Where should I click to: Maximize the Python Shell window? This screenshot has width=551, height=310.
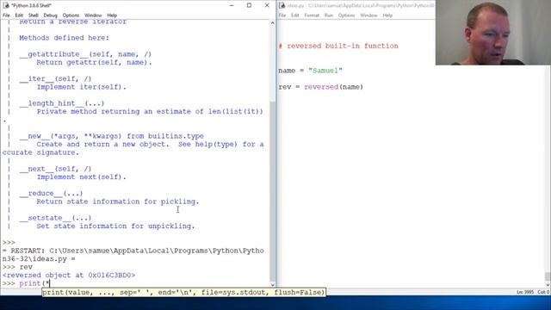249,5
